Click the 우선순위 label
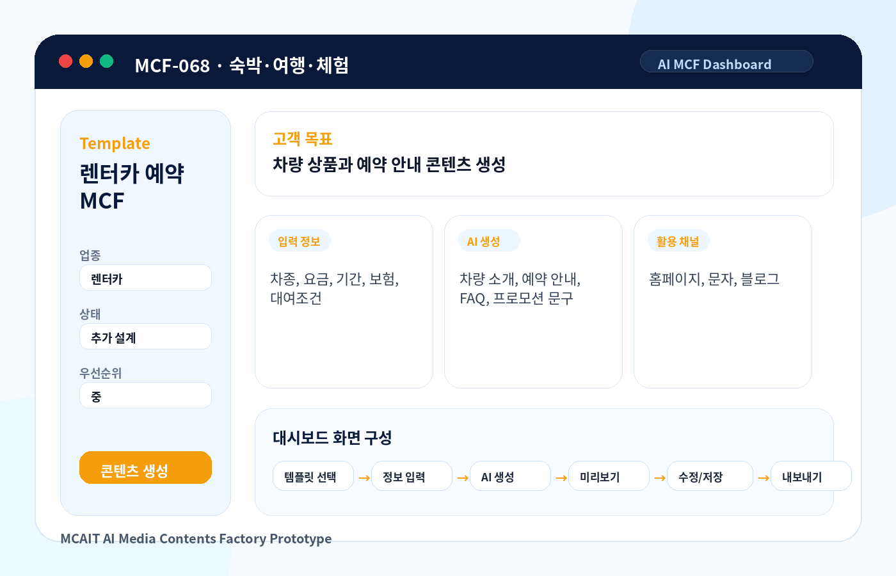This screenshot has width=896, height=576. pos(100,373)
